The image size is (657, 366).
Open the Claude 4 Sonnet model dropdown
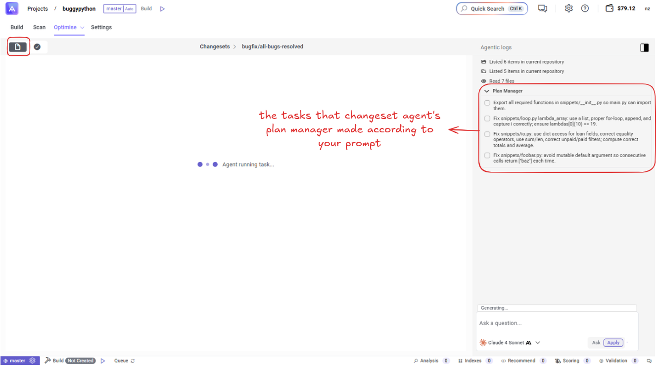point(538,342)
